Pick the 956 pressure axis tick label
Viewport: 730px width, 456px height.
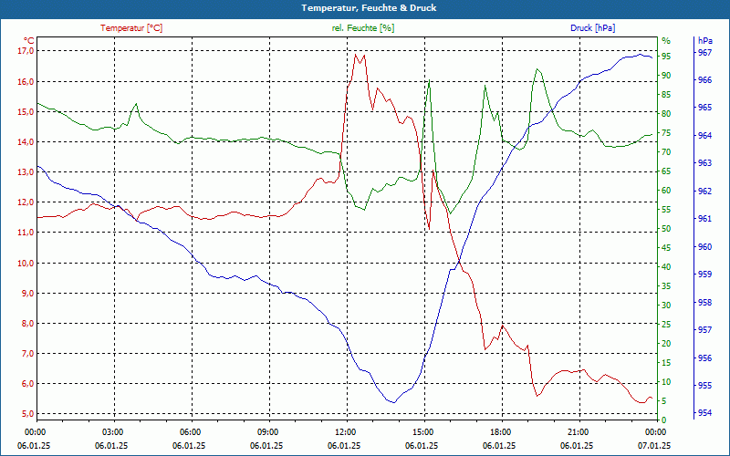tap(704, 358)
